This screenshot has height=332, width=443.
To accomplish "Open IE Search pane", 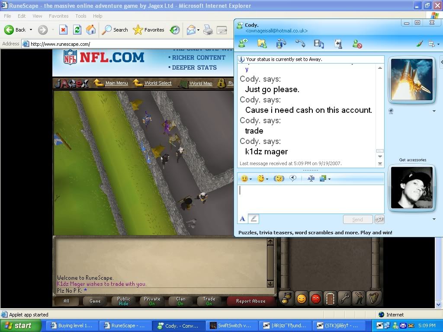I will [x=115, y=30].
